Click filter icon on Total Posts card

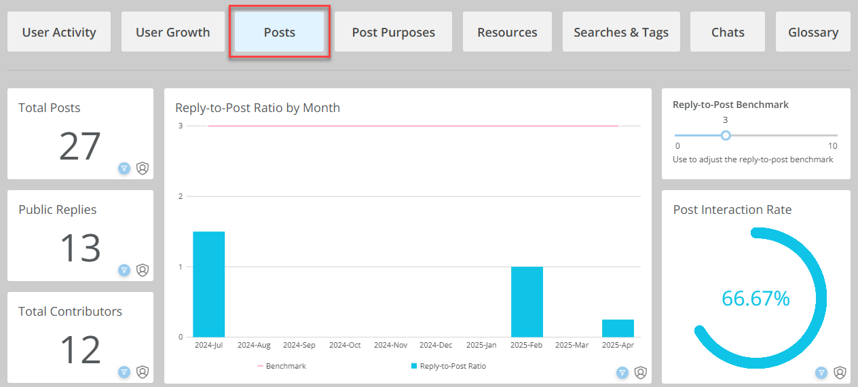tap(124, 168)
